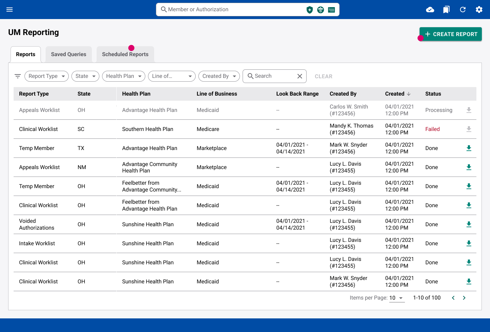The height and width of the screenshot is (332, 490).
Task: Open the hamburger navigation menu
Action: tap(10, 10)
